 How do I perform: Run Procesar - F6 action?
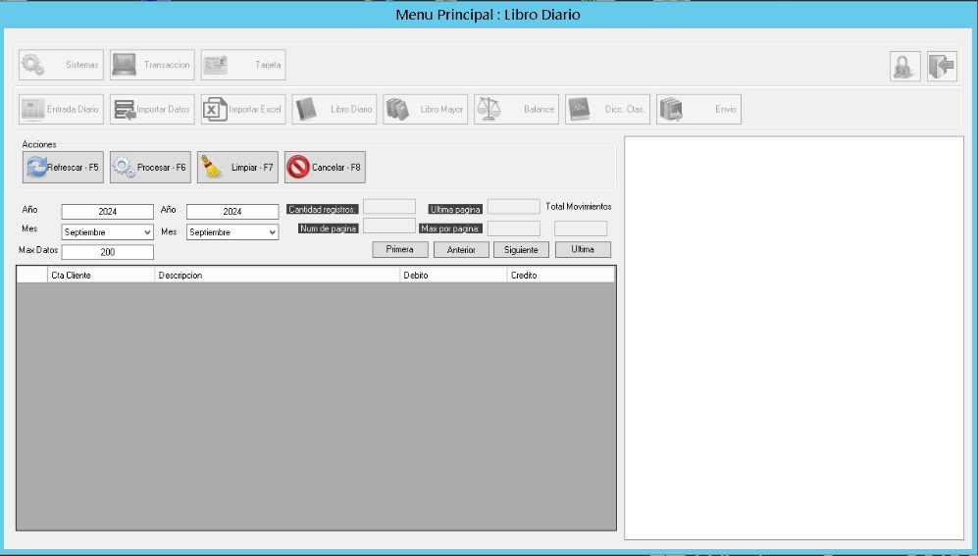coord(150,168)
